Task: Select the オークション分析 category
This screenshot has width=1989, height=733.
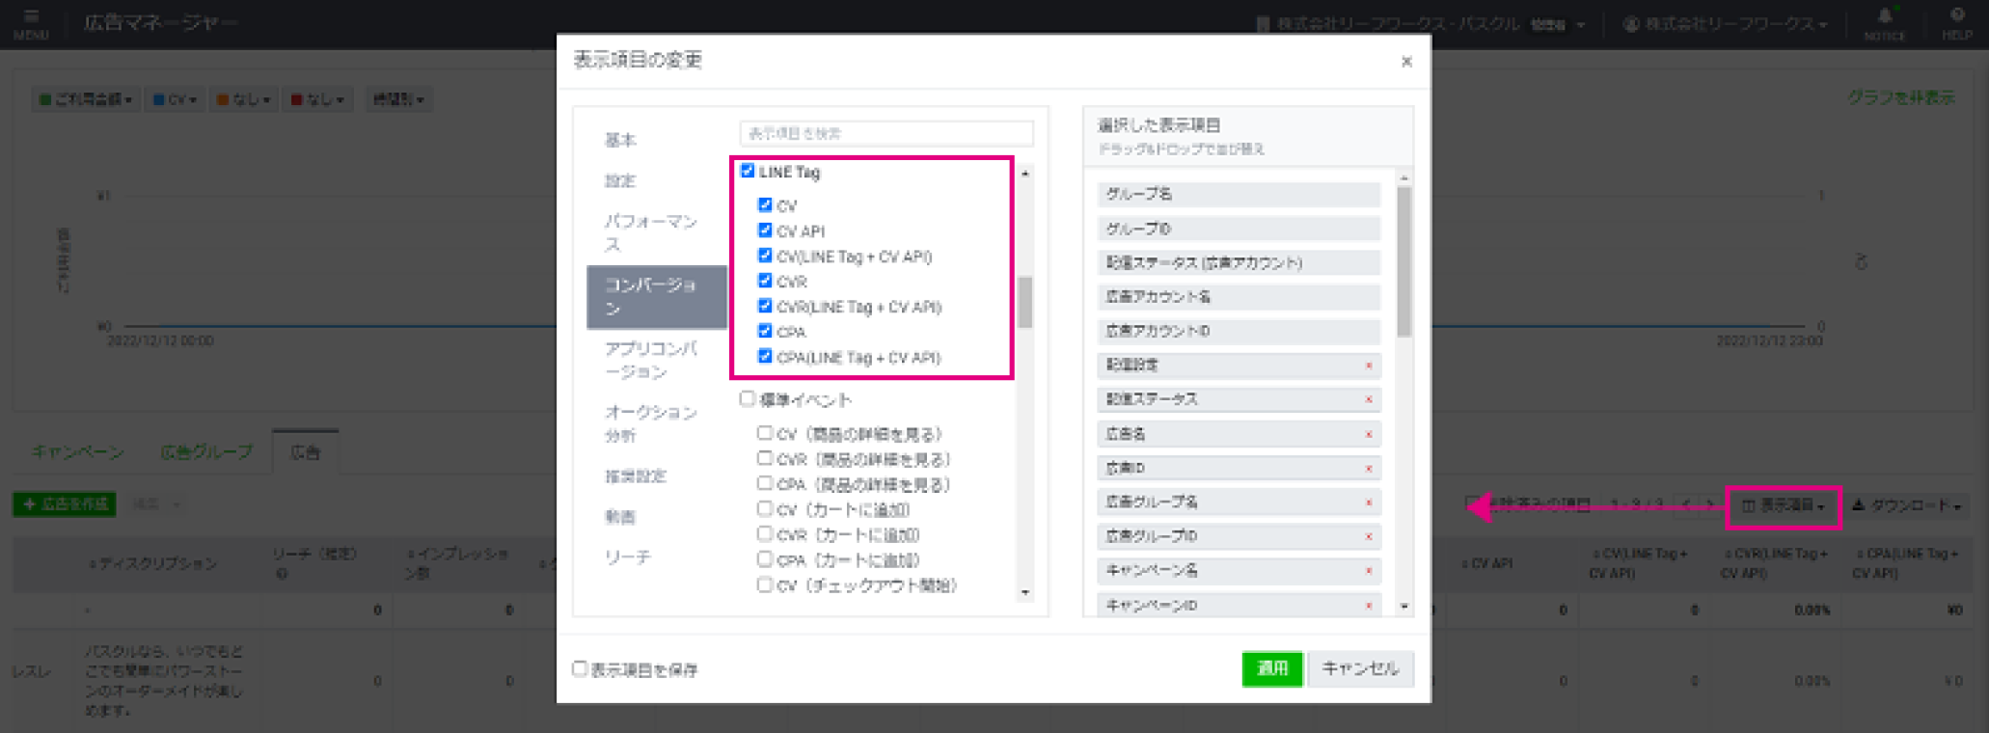Action: coord(650,423)
